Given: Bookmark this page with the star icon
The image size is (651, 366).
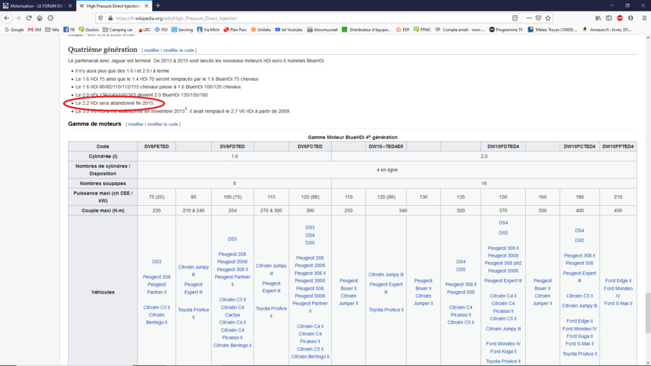Looking at the screenshot, I should tap(548, 18).
